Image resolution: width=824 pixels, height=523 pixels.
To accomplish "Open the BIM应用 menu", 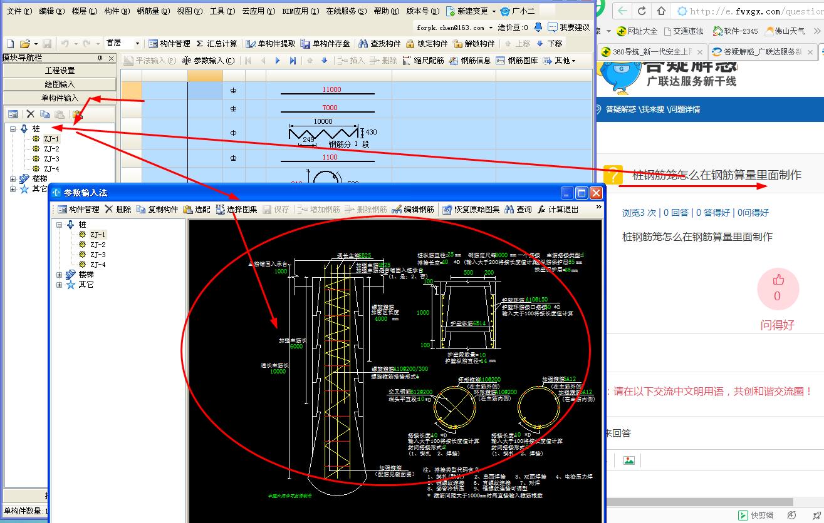I will click(x=300, y=11).
